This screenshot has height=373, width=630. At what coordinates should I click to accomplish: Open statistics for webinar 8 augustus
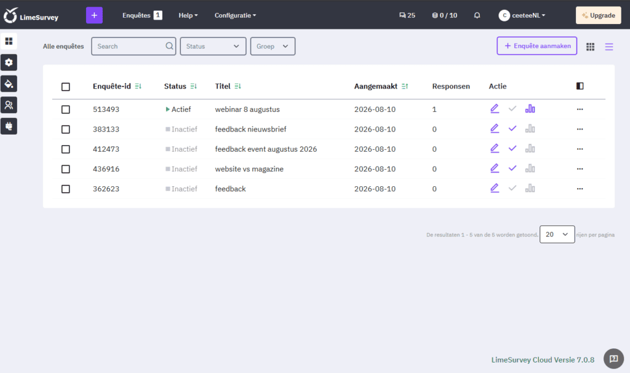pos(530,109)
